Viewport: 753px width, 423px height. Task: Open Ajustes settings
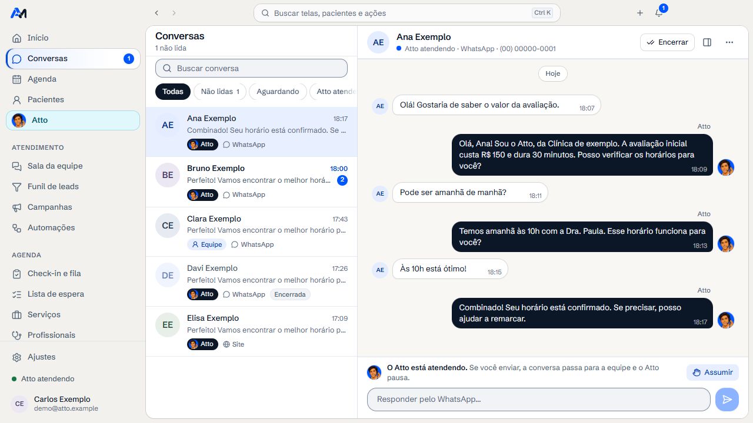pyautogui.click(x=73, y=357)
